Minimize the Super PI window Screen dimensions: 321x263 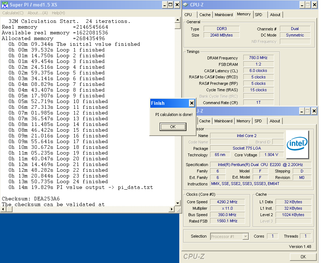click(x=165, y=5)
